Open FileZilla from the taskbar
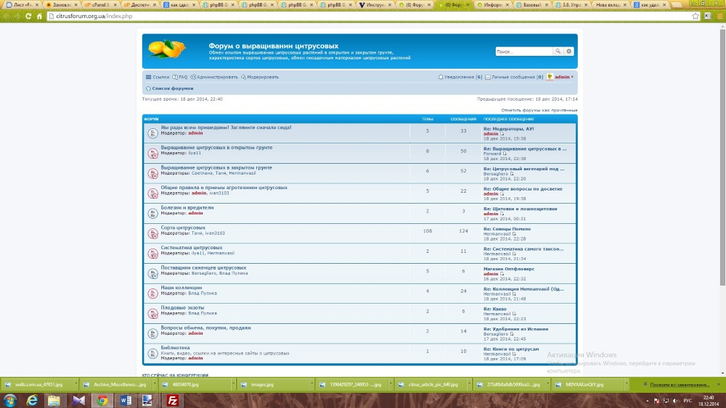Image resolution: width=726 pixels, height=408 pixels. coord(172,400)
